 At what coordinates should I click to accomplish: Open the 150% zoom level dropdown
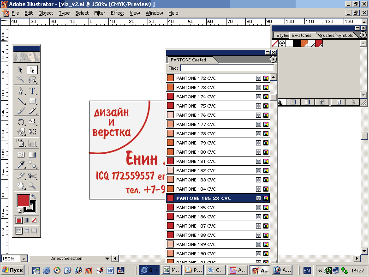coord(24,259)
